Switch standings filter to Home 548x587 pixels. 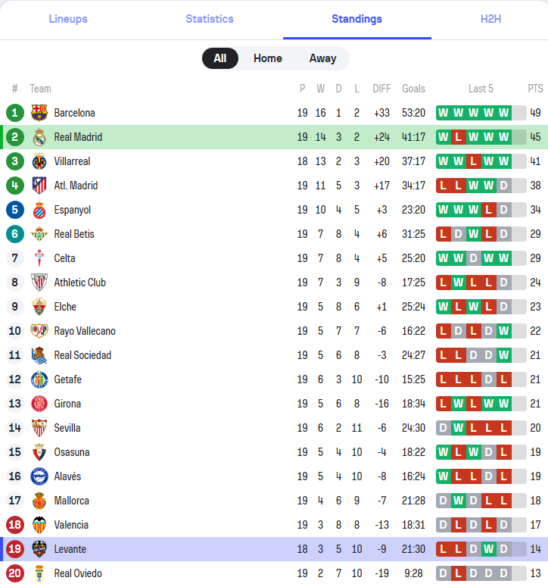tap(267, 58)
